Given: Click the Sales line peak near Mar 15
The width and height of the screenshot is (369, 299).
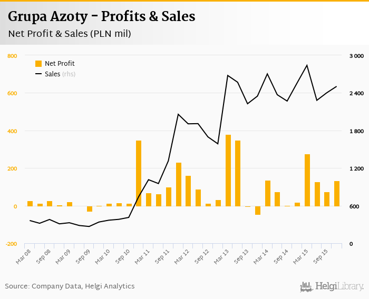Looking at the screenshot, I should point(307,65).
